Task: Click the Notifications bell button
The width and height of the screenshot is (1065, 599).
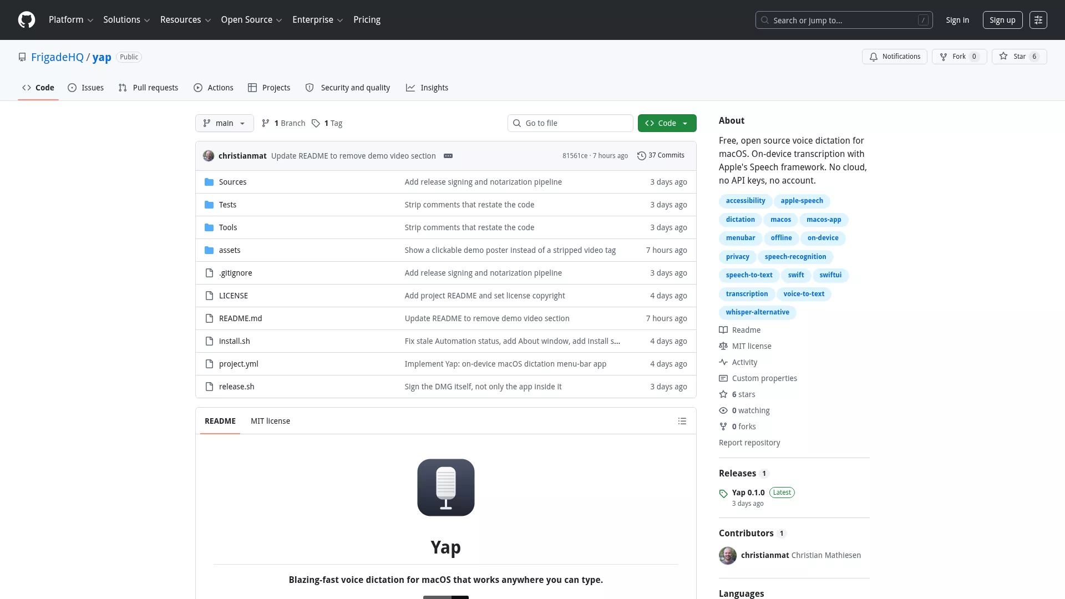Action: click(895, 57)
